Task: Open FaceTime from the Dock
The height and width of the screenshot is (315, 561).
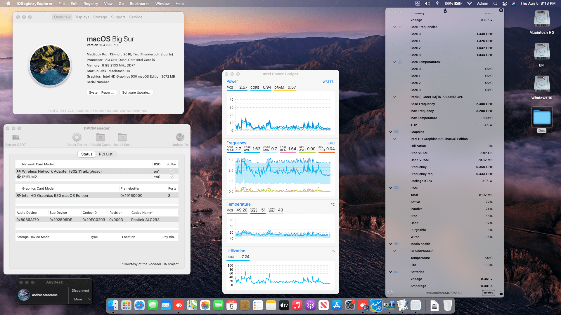Action: coord(218,305)
